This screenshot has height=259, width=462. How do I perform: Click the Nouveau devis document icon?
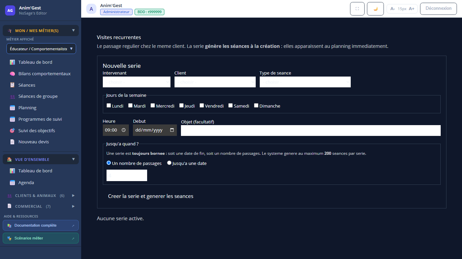tap(13, 142)
